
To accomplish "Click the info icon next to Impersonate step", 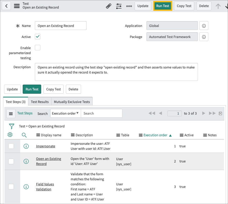I will pyautogui.click(x=26, y=146).
